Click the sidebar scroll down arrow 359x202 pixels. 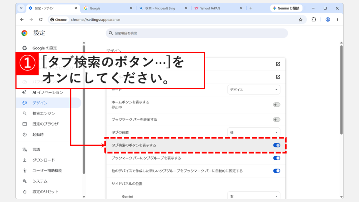tap(84, 197)
